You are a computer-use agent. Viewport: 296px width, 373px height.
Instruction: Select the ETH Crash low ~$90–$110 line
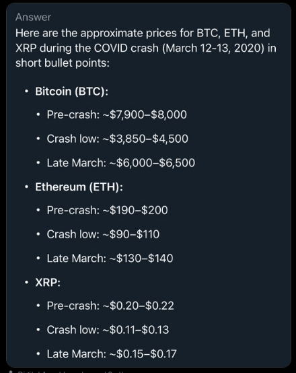(x=103, y=234)
